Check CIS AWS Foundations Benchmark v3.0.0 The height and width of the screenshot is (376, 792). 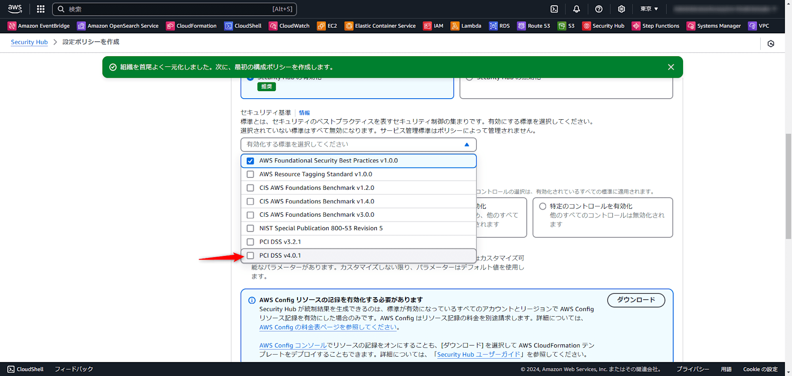click(x=250, y=215)
